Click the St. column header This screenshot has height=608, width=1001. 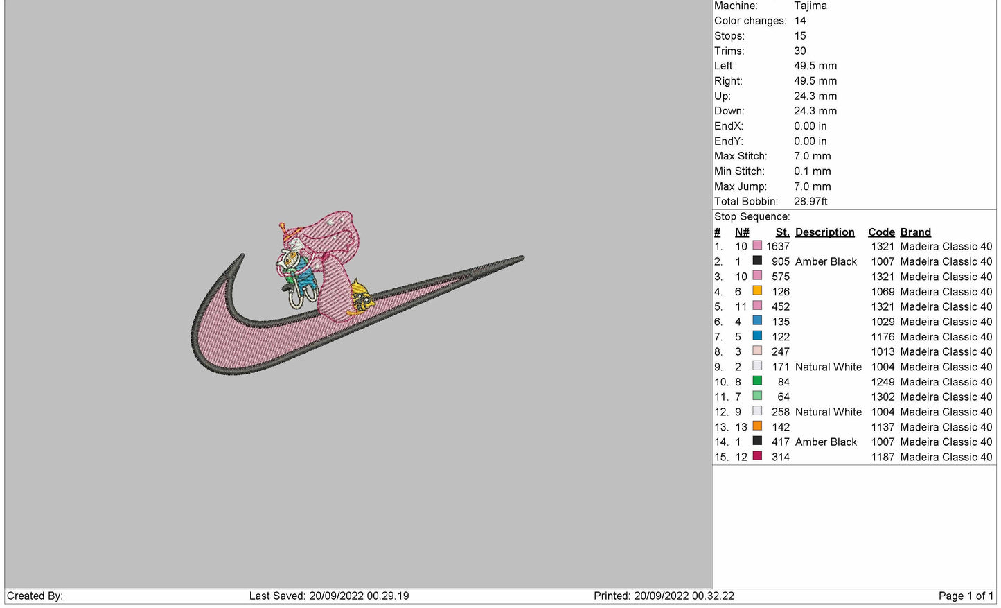pos(782,232)
